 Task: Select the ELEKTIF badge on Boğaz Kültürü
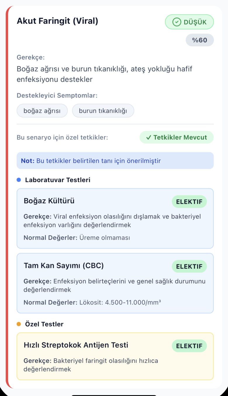coord(189,202)
